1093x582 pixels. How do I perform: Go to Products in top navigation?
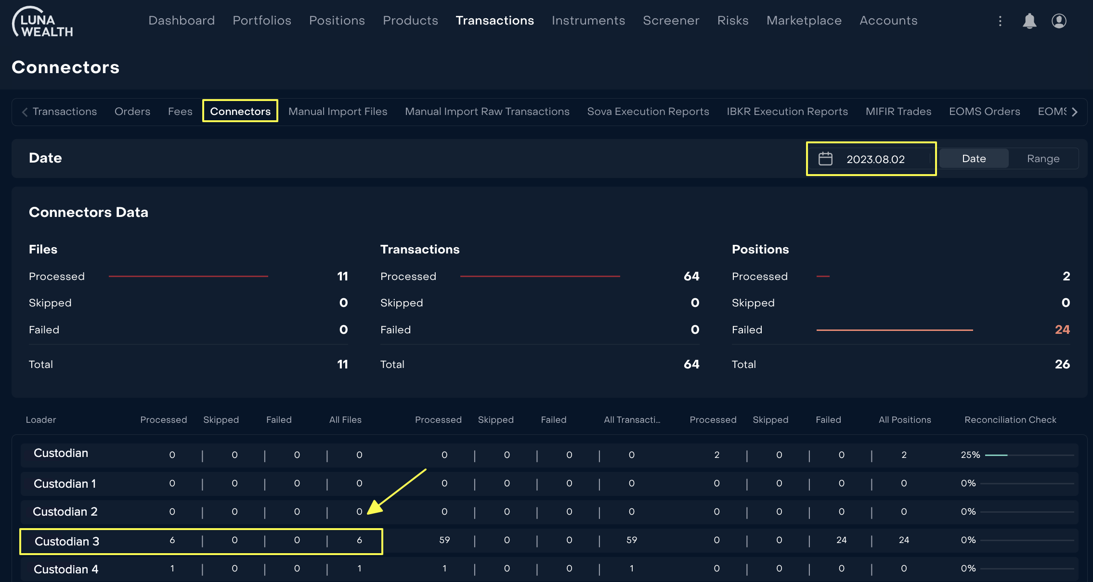point(410,21)
